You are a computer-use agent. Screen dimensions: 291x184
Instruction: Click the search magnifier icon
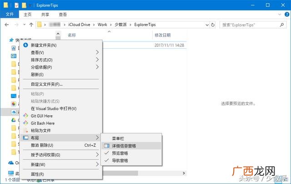click(x=282, y=25)
